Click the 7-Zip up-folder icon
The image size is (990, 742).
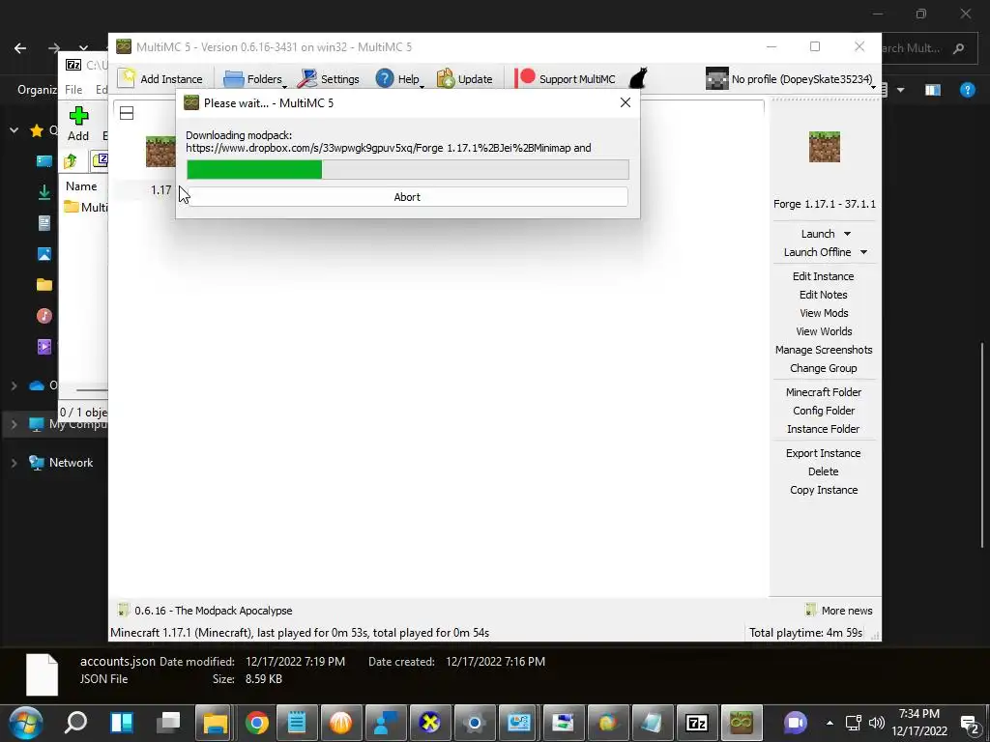(x=71, y=160)
